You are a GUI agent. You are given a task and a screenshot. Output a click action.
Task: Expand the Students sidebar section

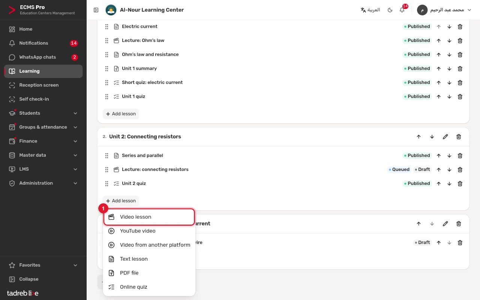[x=43, y=113]
